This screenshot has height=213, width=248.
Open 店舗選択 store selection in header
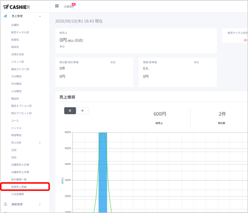[x=69, y=7]
